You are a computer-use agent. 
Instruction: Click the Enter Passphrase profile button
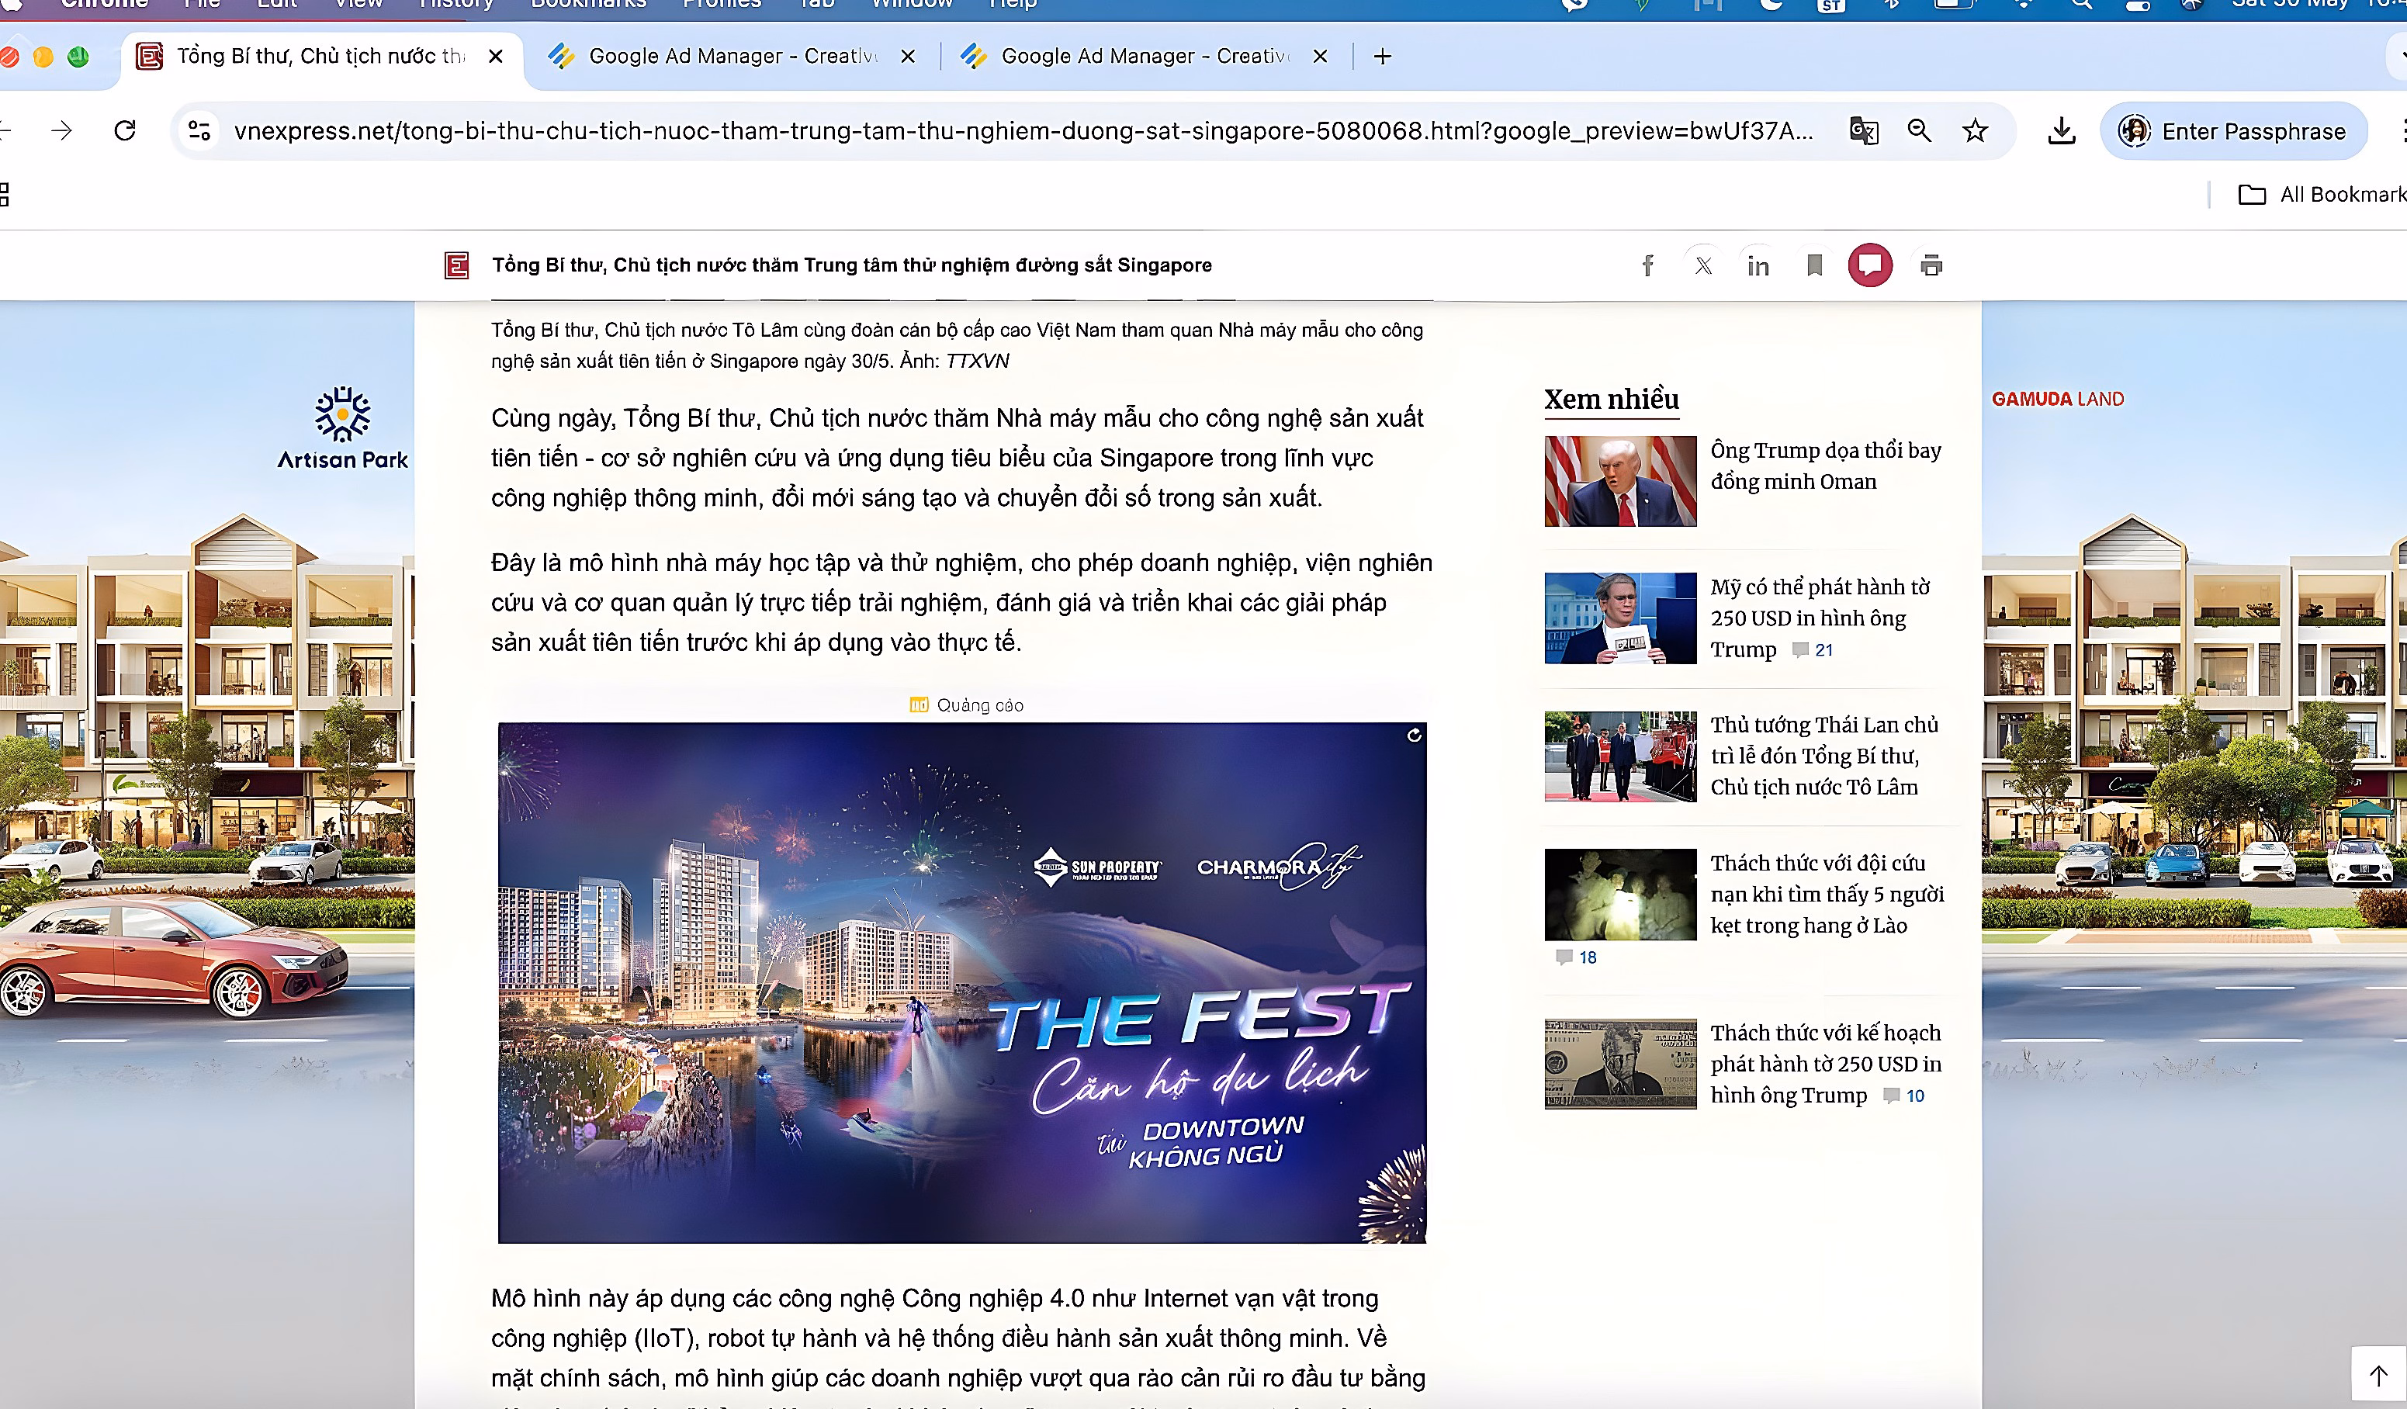pyautogui.click(x=2233, y=131)
